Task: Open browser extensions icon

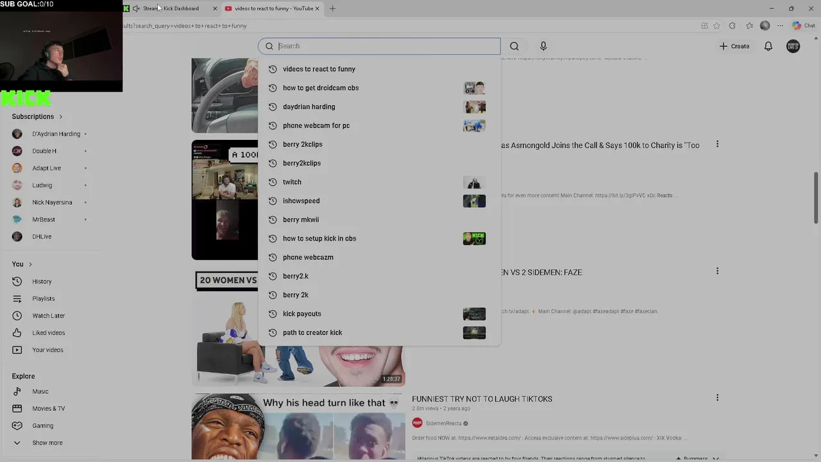Action: pos(732,26)
